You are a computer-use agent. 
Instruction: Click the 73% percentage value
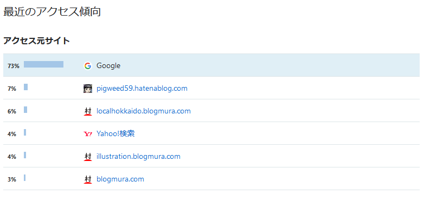pyautogui.click(x=13, y=66)
